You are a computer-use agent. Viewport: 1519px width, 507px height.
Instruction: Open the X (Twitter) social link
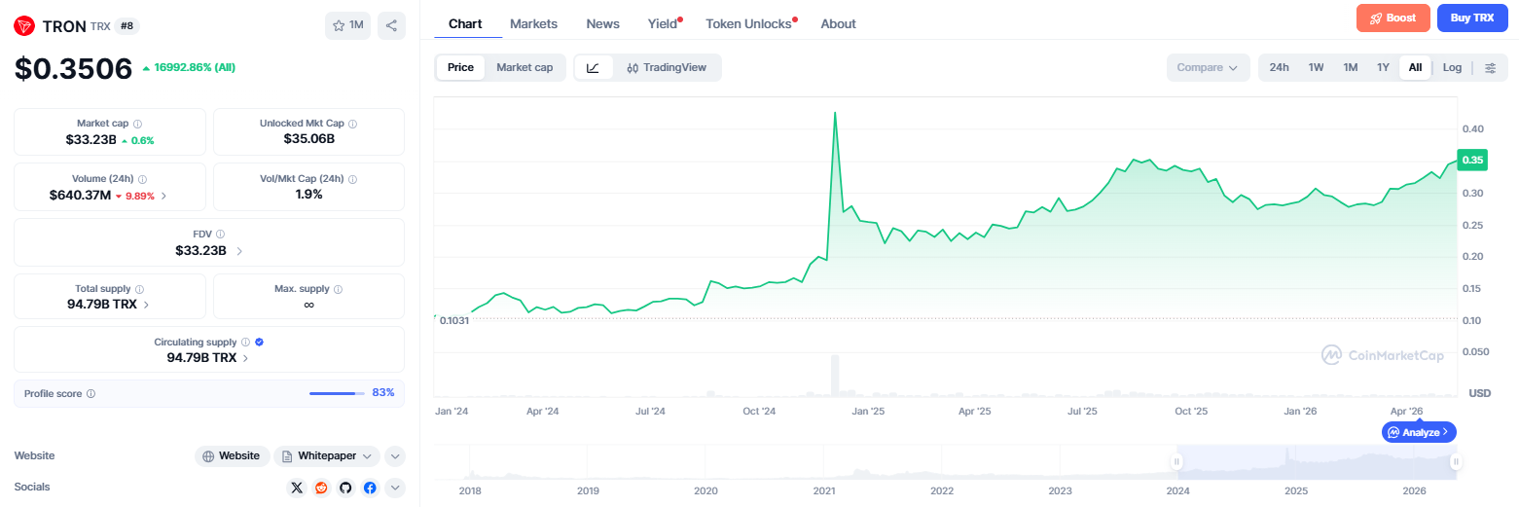click(297, 488)
